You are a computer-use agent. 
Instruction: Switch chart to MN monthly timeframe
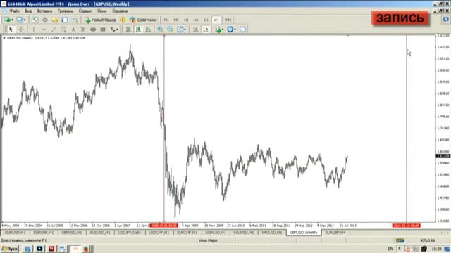coord(228,20)
